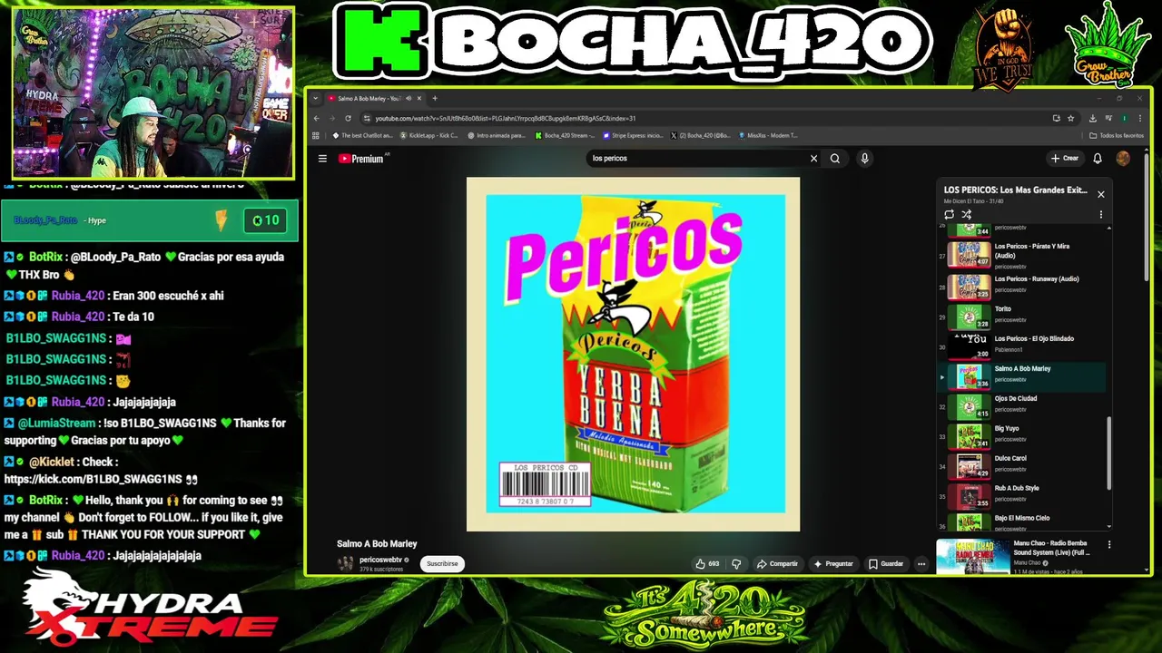The height and width of the screenshot is (653, 1162).
Task: Go back in Chrome
Action: pyautogui.click(x=316, y=118)
